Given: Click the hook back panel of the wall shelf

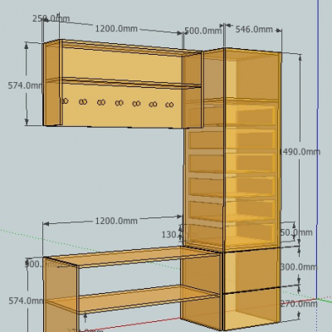Looking at the screenshot, I should click(122, 105).
